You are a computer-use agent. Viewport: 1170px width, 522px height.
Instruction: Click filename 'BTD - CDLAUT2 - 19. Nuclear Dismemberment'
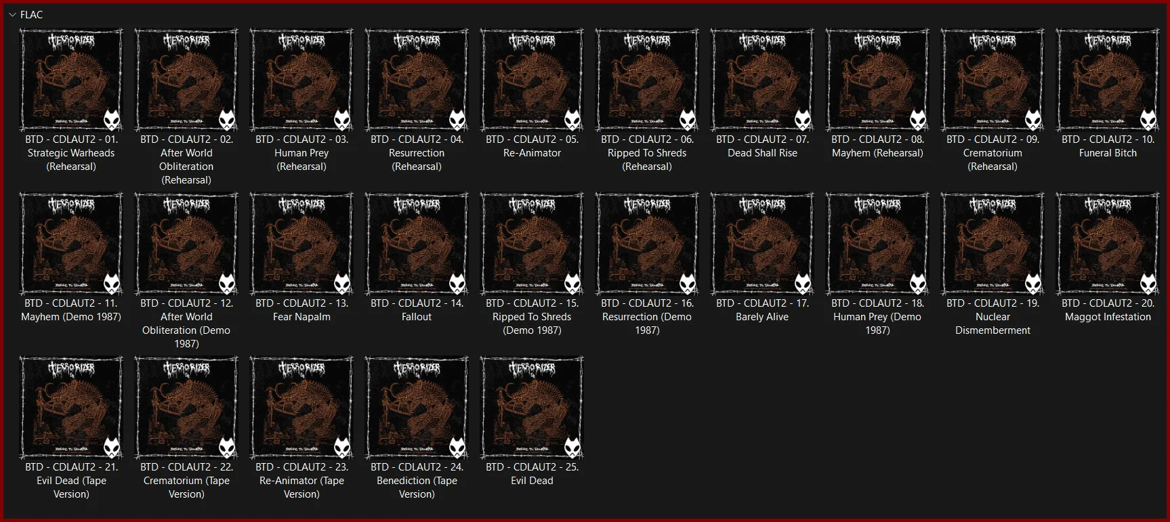coord(993,317)
